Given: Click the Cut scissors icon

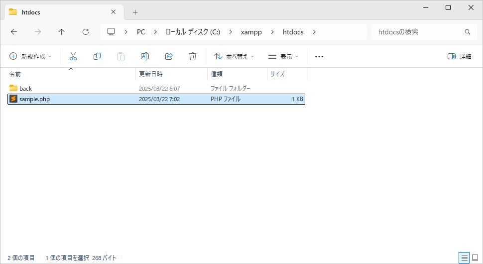Looking at the screenshot, I should tap(73, 56).
